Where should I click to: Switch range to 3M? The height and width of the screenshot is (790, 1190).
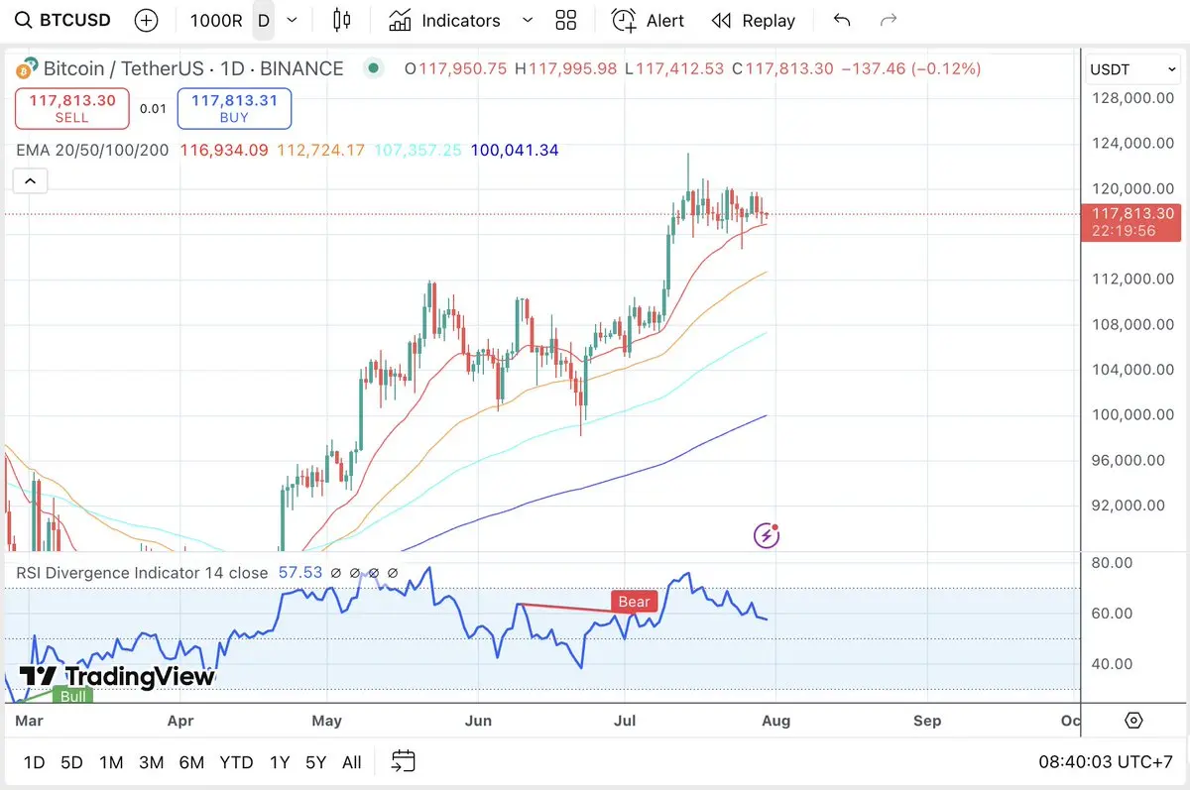coord(151,762)
